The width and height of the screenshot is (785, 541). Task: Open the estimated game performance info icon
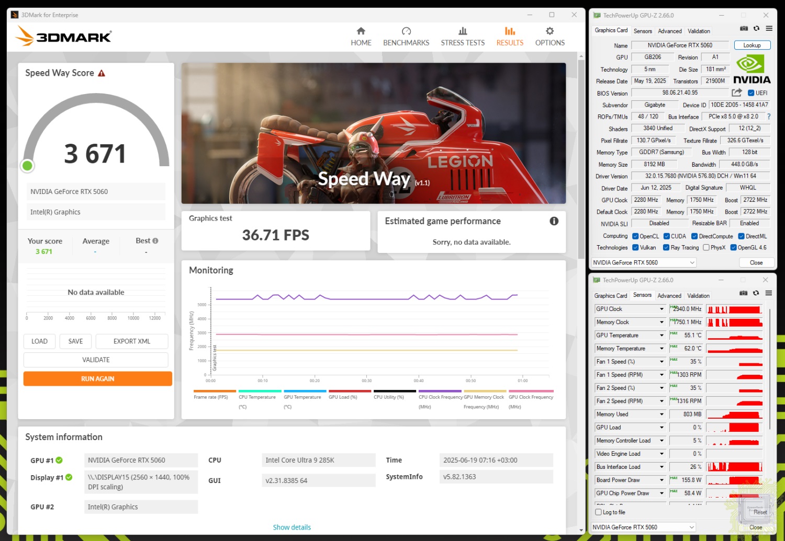[554, 221]
